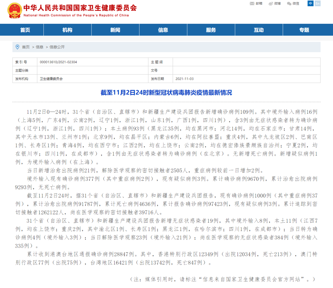Open the 互动 navigation menu
This screenshot has width=333, height=288.
[x=259, y=30]
